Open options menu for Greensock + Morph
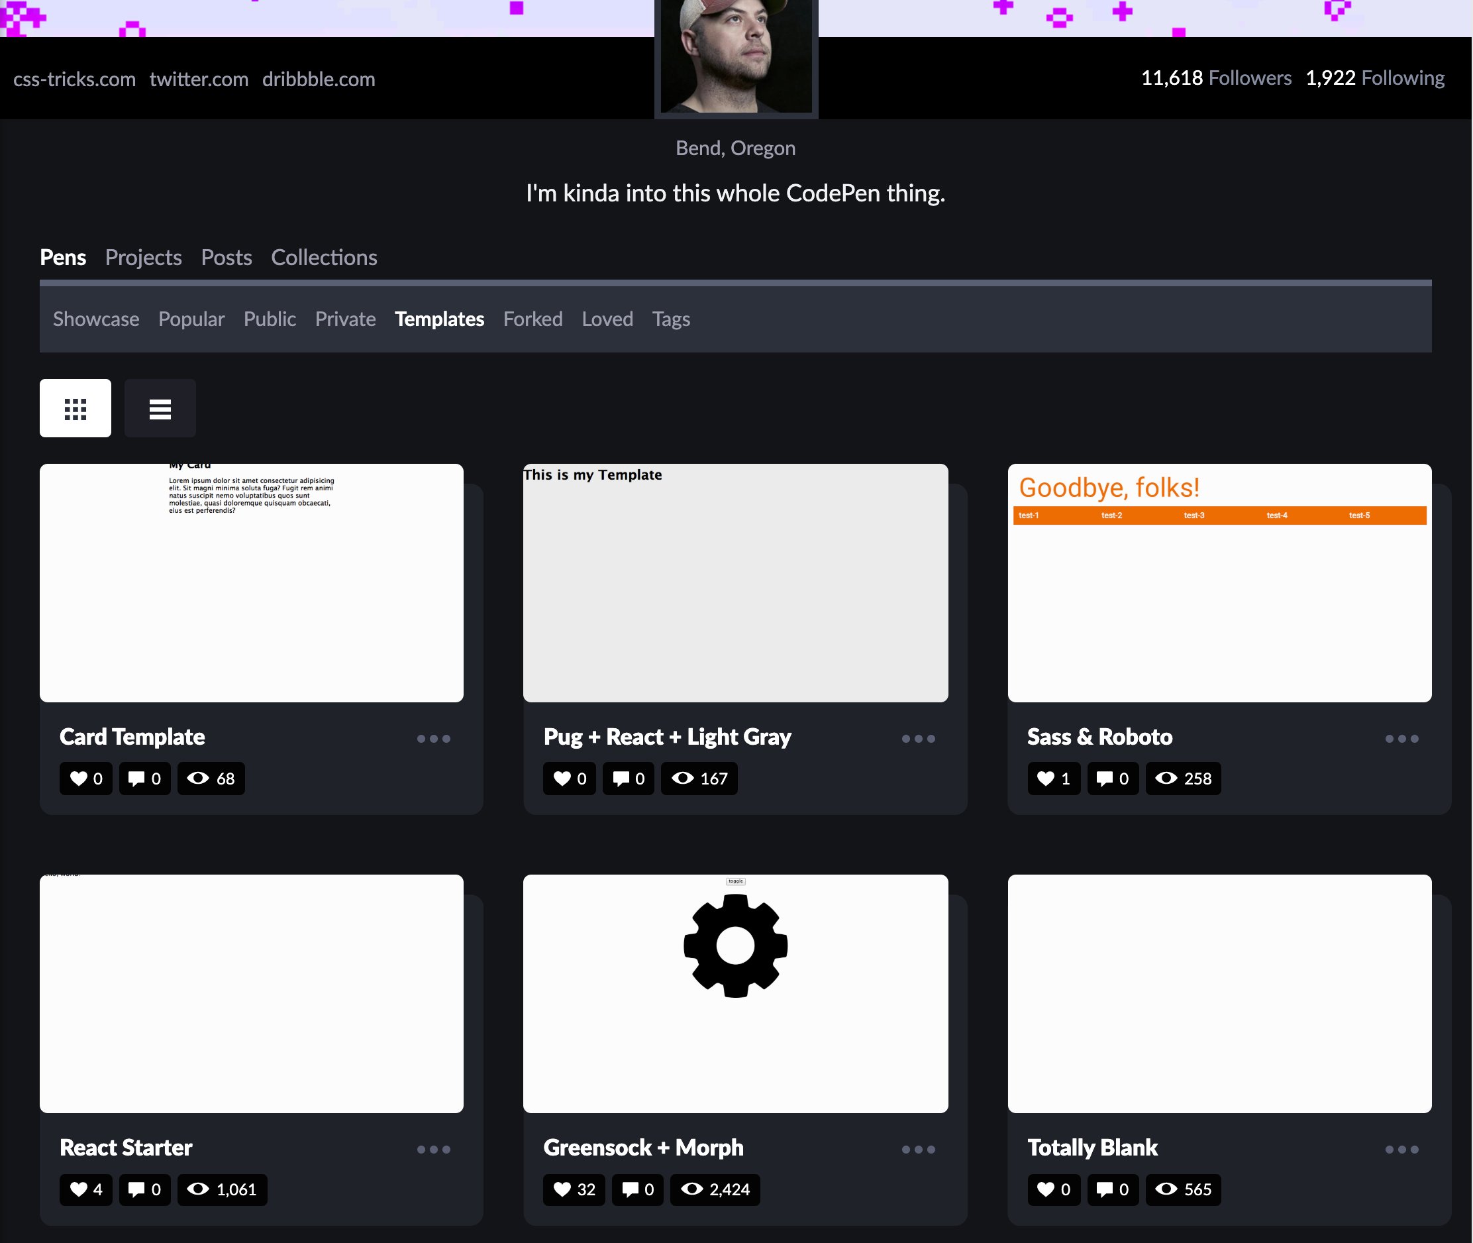Viewport: 1473px width, 1243px height. pyautogui.click(x=918, y=1150)
